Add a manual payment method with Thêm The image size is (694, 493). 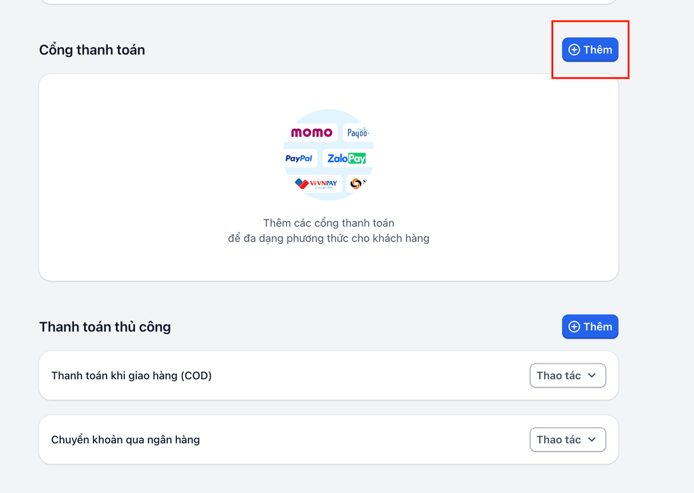click(x=590, y=327)
